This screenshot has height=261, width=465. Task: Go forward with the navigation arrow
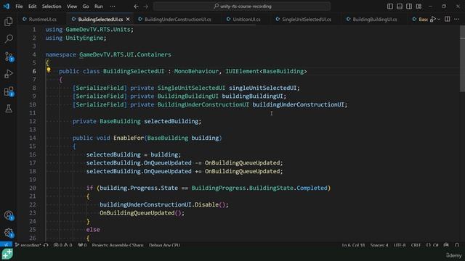point(145,7)
